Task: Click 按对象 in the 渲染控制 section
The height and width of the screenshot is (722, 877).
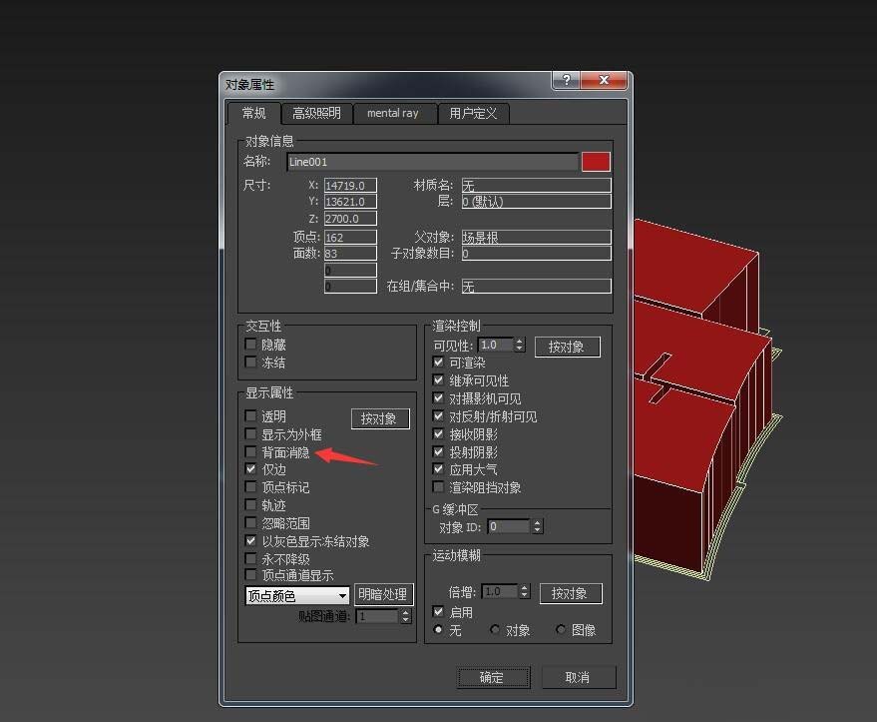Action: click(x=567, y=347)
